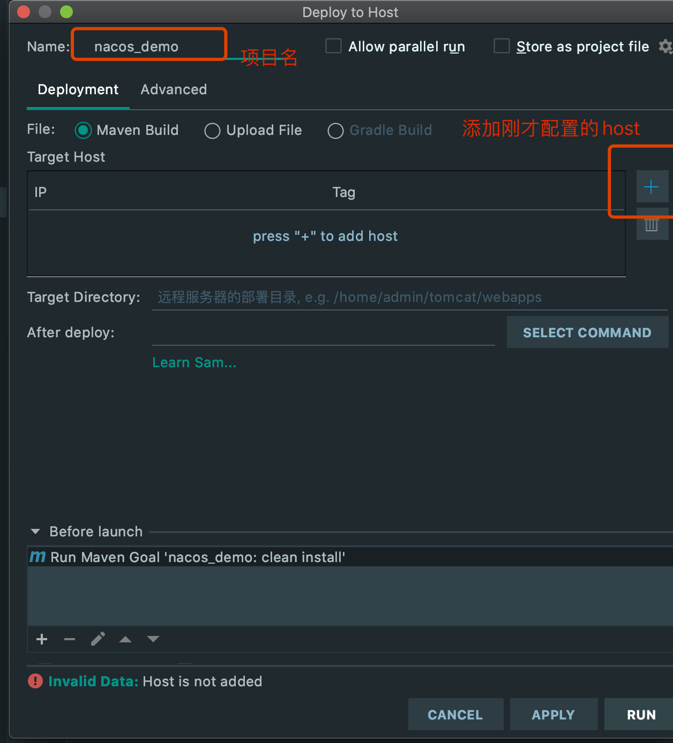
Task: Click the trash icon to delete host
Action: [x=652, y=225]
